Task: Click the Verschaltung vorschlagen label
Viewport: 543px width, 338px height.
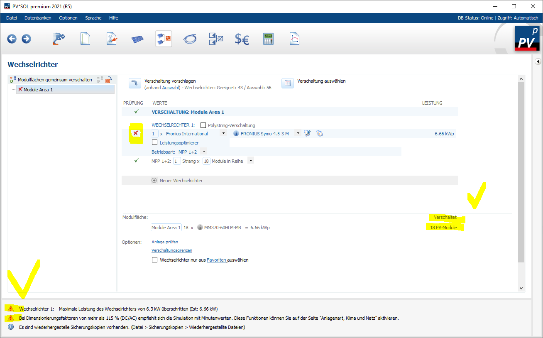Action: tap(170, 81)
